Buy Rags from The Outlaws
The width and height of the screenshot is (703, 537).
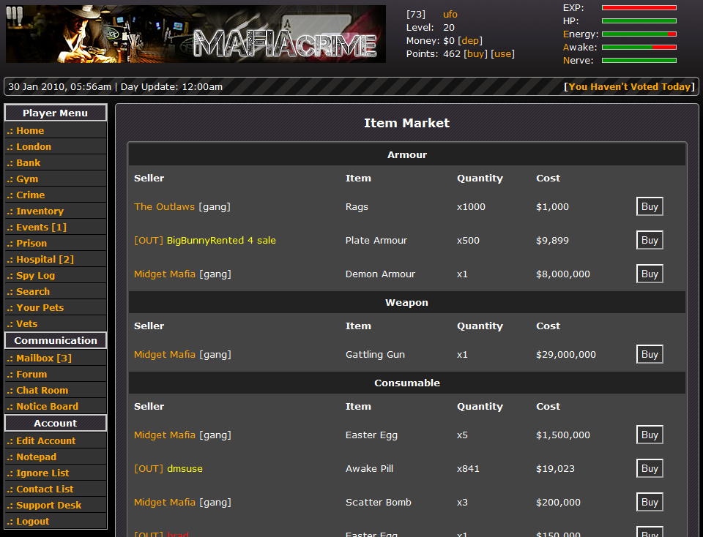click(649, 207)
